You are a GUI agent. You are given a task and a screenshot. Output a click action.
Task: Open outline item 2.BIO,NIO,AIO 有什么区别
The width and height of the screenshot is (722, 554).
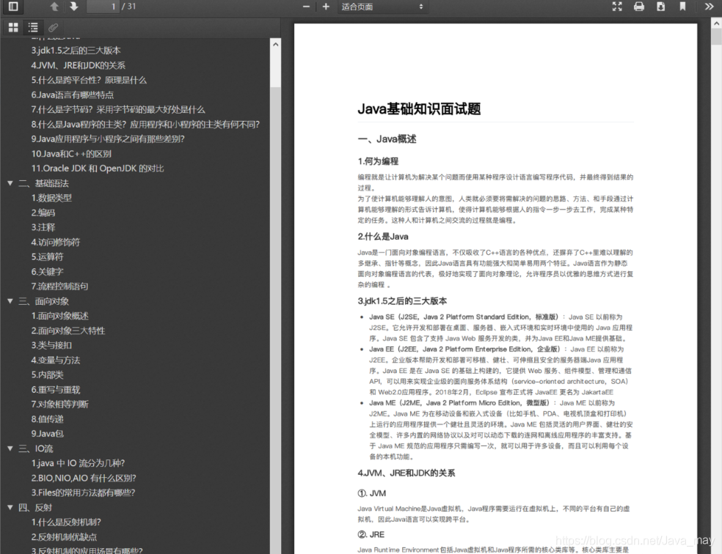(84, 478)
